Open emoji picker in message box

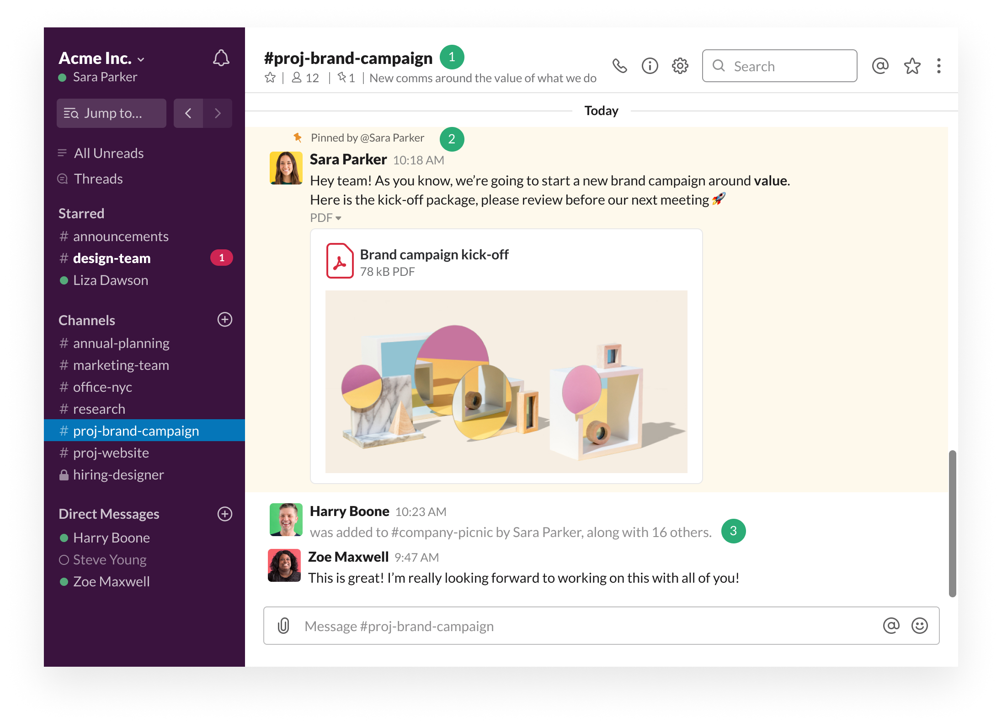pyautogui.click(x=919, y=626)
